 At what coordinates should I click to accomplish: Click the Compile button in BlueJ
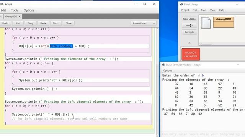[x=189, y=32]
